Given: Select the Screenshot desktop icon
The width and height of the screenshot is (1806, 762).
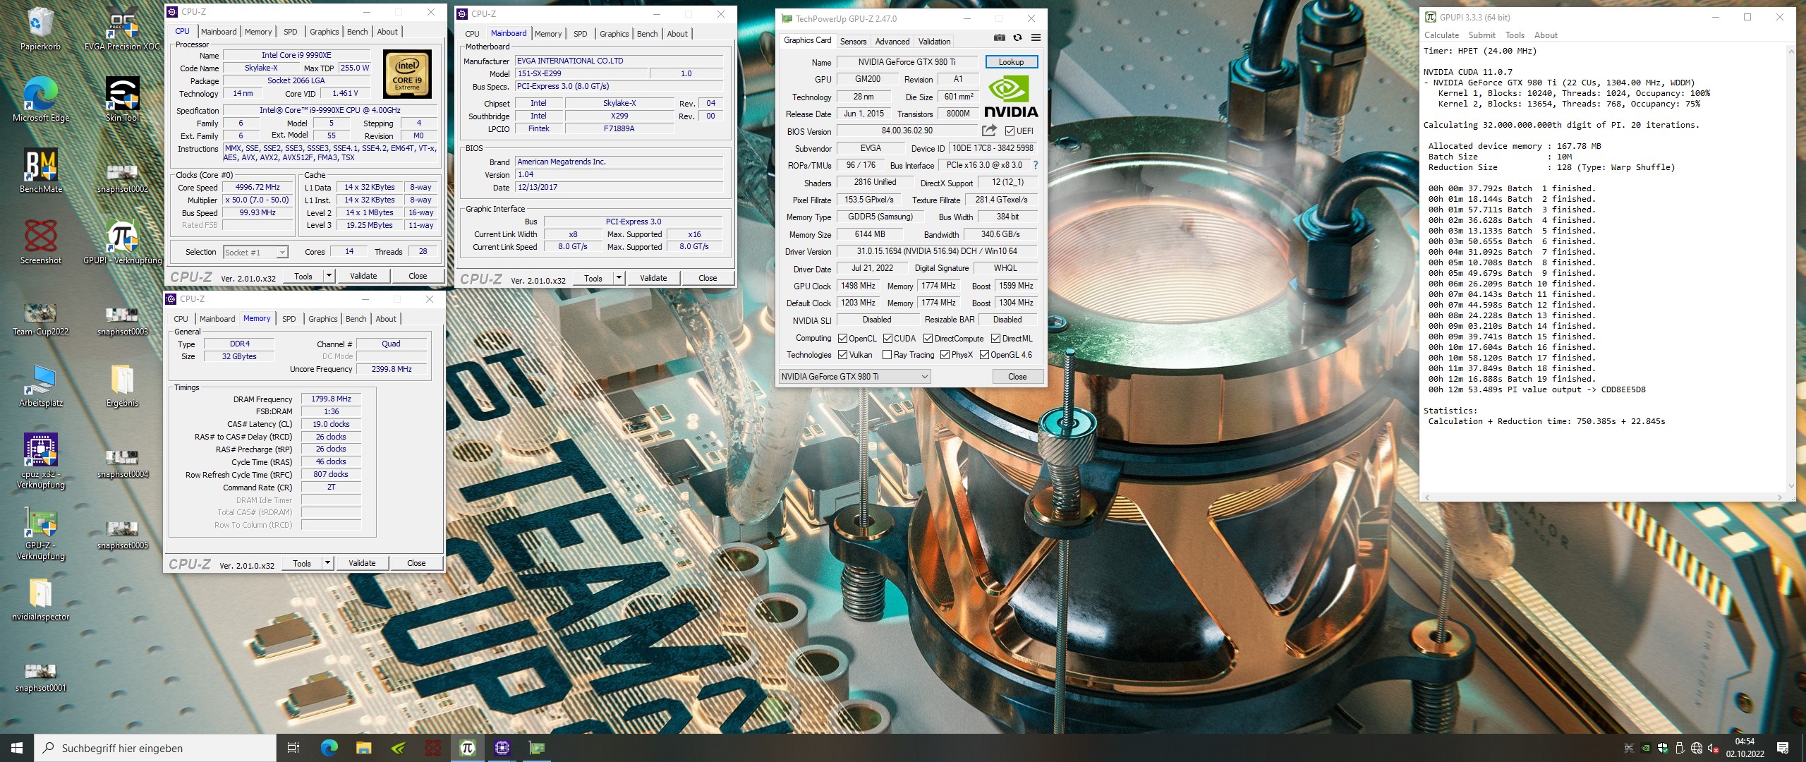Looking at the screenshot, I should point(41,243).
